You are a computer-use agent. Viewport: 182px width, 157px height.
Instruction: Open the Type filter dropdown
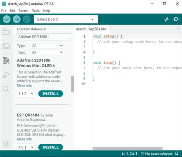click(47, 46)
